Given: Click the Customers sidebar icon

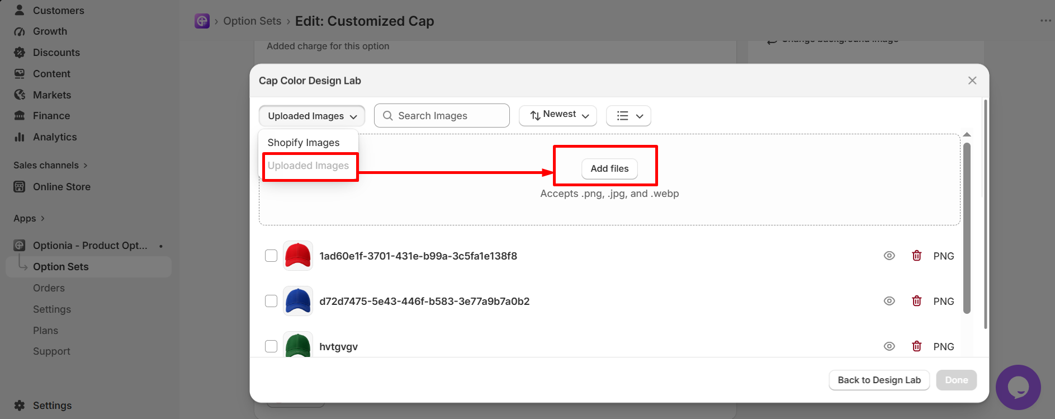Looking at the screenshot, I should click(x=20, y=10).
